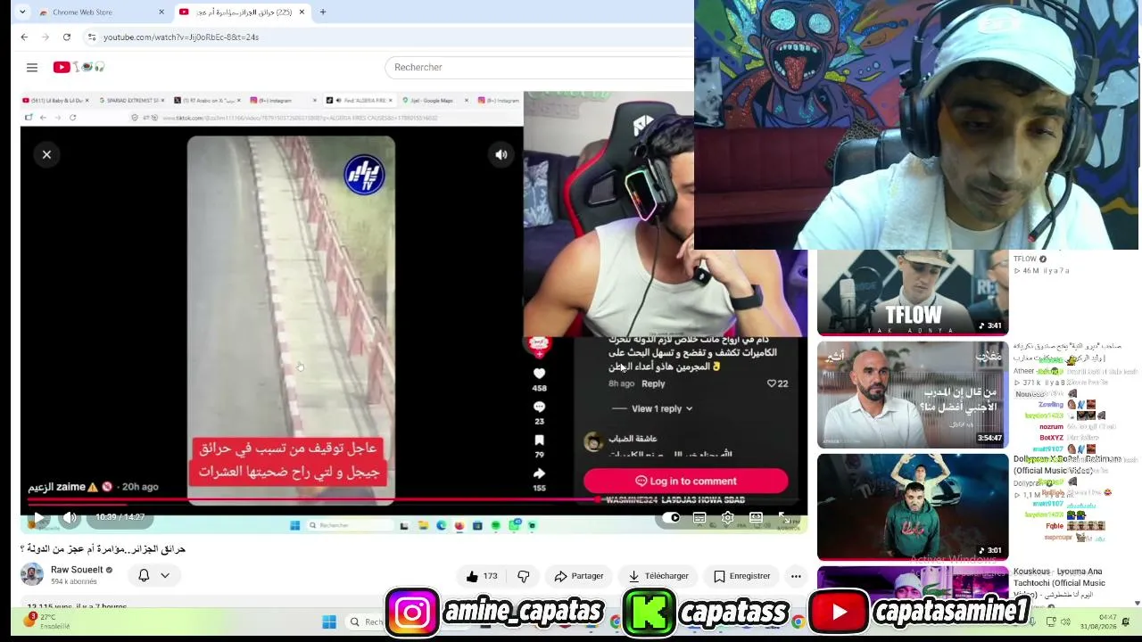Go to the YouTube home logo
Screen dimensions: 1142x642
point(79,67)
